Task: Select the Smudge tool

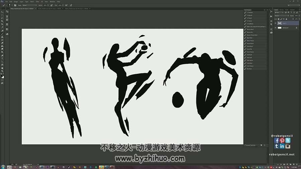Action: [2, 49]
